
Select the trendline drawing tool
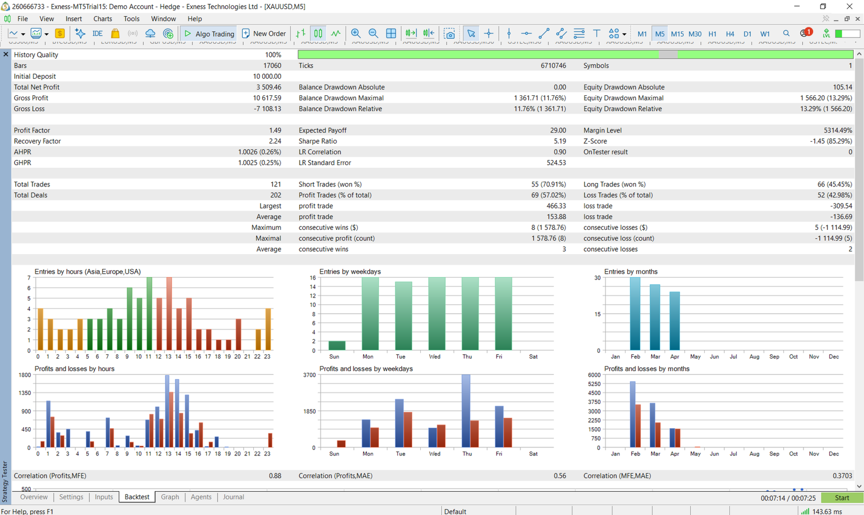point(544,33)
